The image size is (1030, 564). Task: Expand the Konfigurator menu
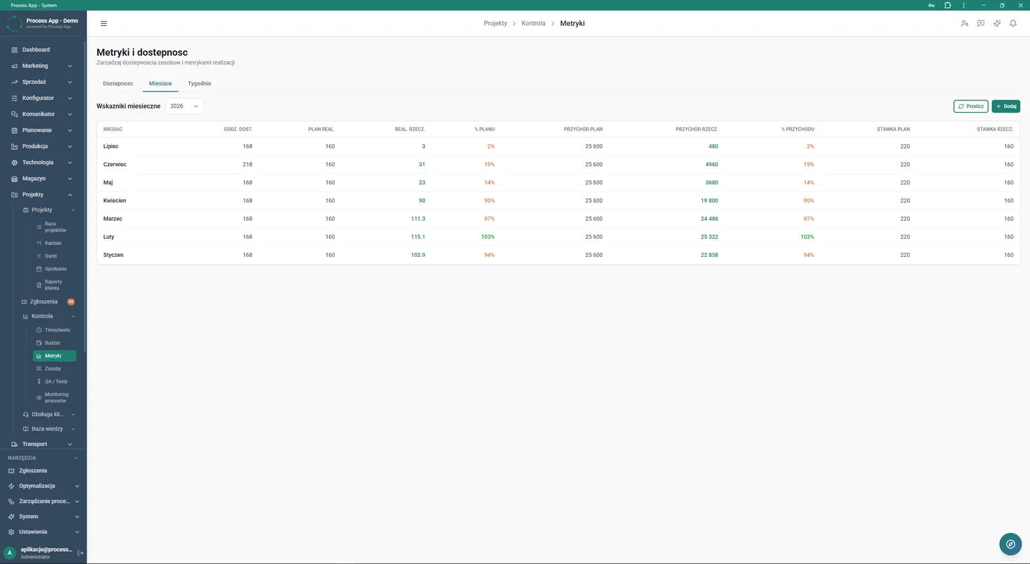pyautogui.click(x=42, y=98)
